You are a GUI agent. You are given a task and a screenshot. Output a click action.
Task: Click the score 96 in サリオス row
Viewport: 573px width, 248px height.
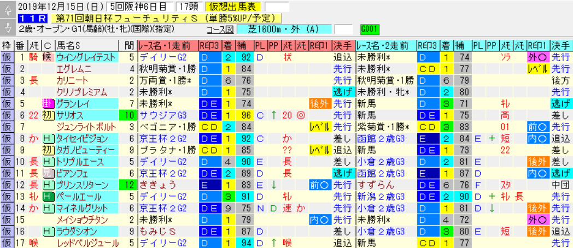[x=245, y=116]
